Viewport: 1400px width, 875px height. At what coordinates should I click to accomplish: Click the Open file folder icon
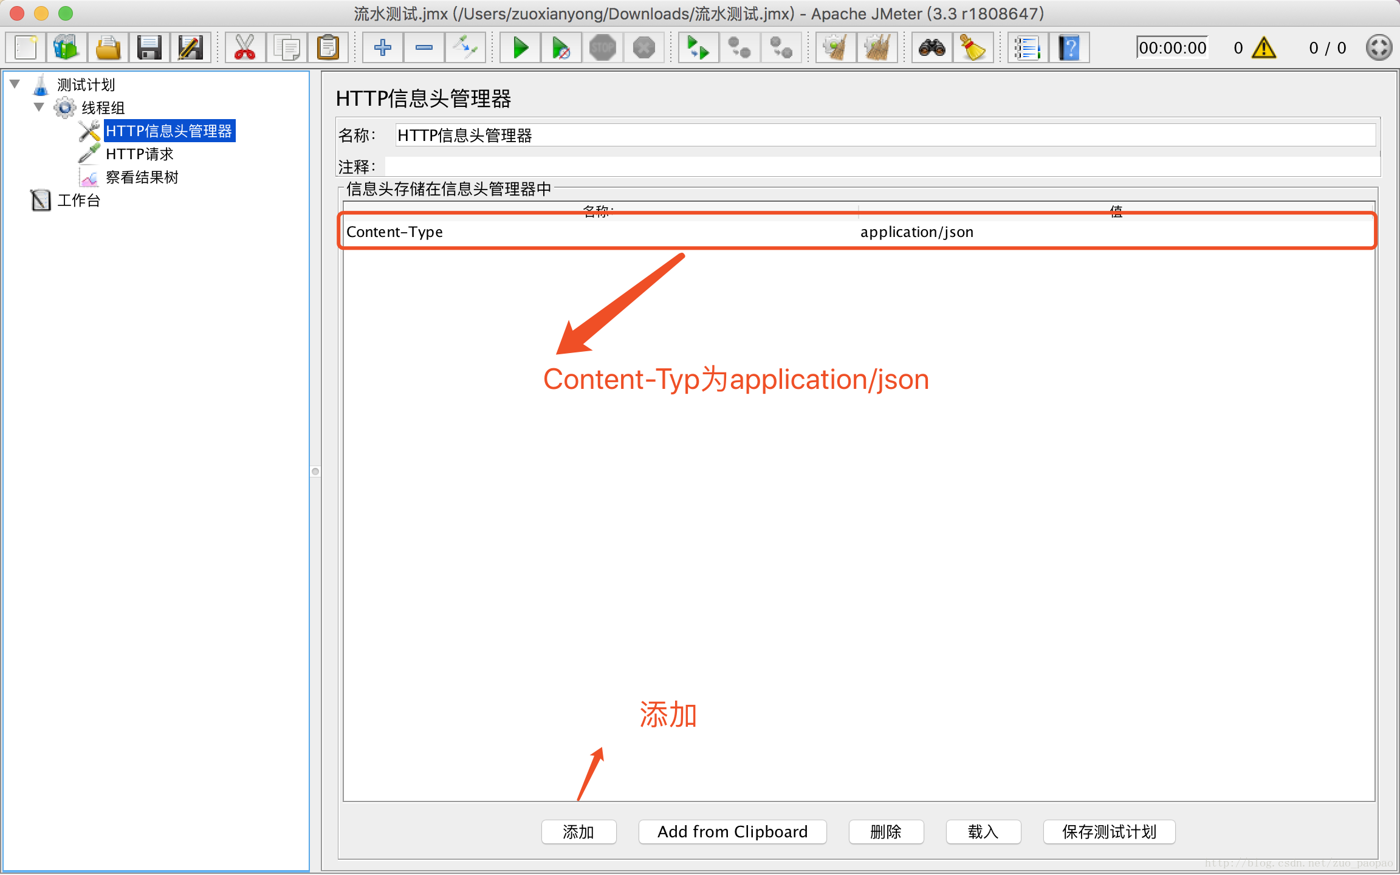click(108, 47)
